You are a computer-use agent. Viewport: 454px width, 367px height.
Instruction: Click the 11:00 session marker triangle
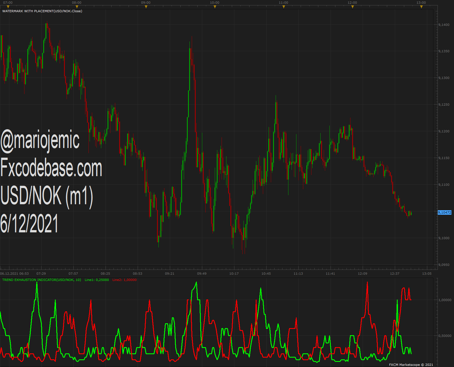point(284,7)
